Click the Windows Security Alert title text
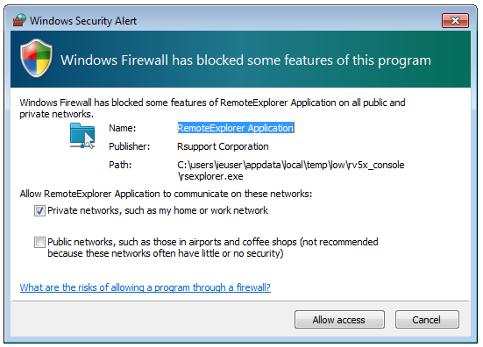 tap(83, 21)
